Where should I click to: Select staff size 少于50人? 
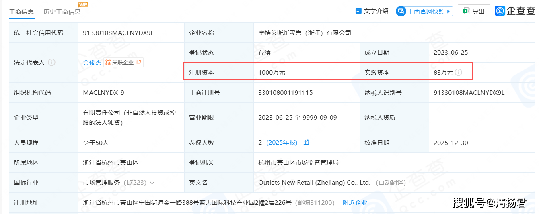[96, 143]
